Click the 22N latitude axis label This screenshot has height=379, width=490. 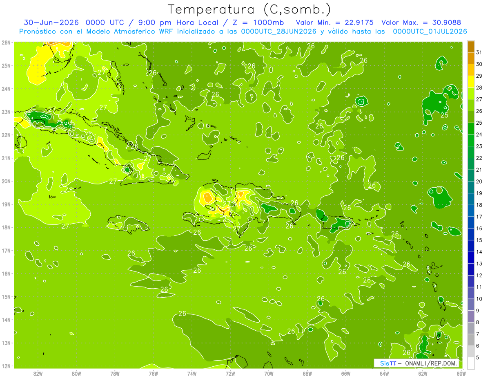tap(7, 135)
